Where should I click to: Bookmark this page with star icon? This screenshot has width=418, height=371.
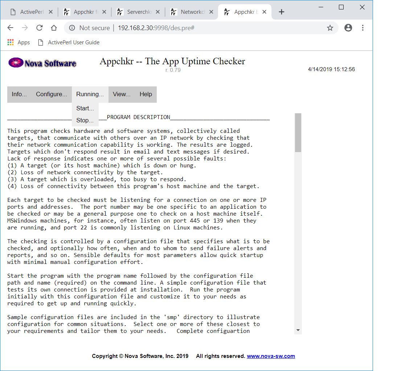point(330,28)
